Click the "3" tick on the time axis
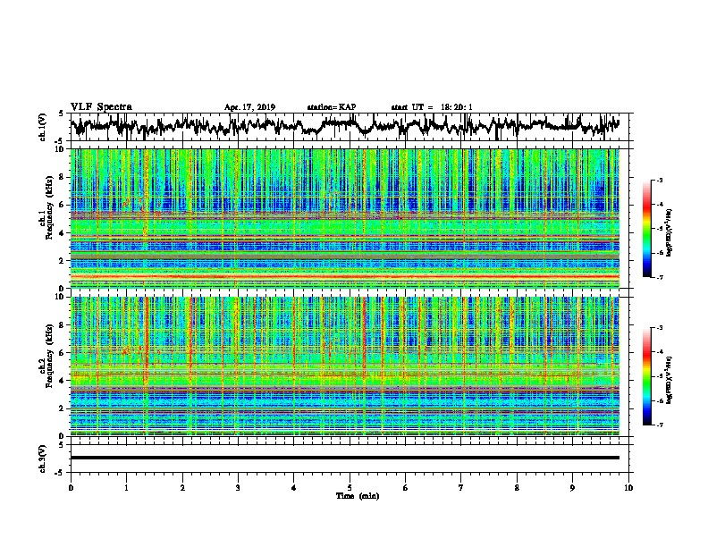This screenshot has width=708, height=547. coord(238,488)
